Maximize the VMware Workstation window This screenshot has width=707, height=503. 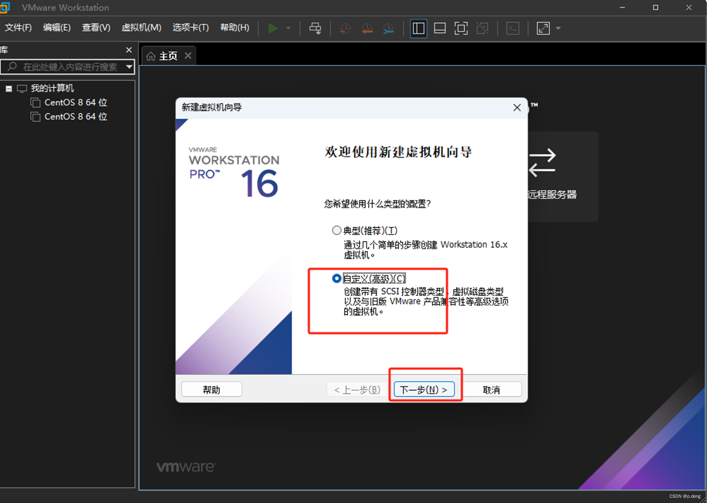tap(655, 8)
